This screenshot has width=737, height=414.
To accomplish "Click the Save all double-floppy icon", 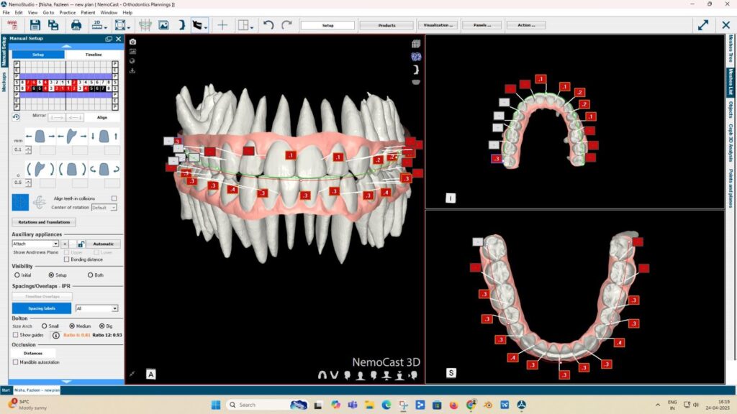I will [53, 25].
